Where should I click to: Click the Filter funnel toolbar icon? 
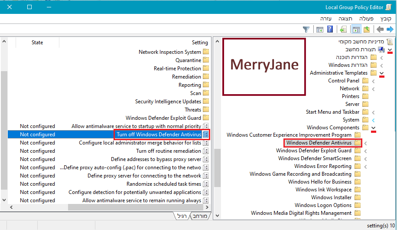[x=306, y=30]
